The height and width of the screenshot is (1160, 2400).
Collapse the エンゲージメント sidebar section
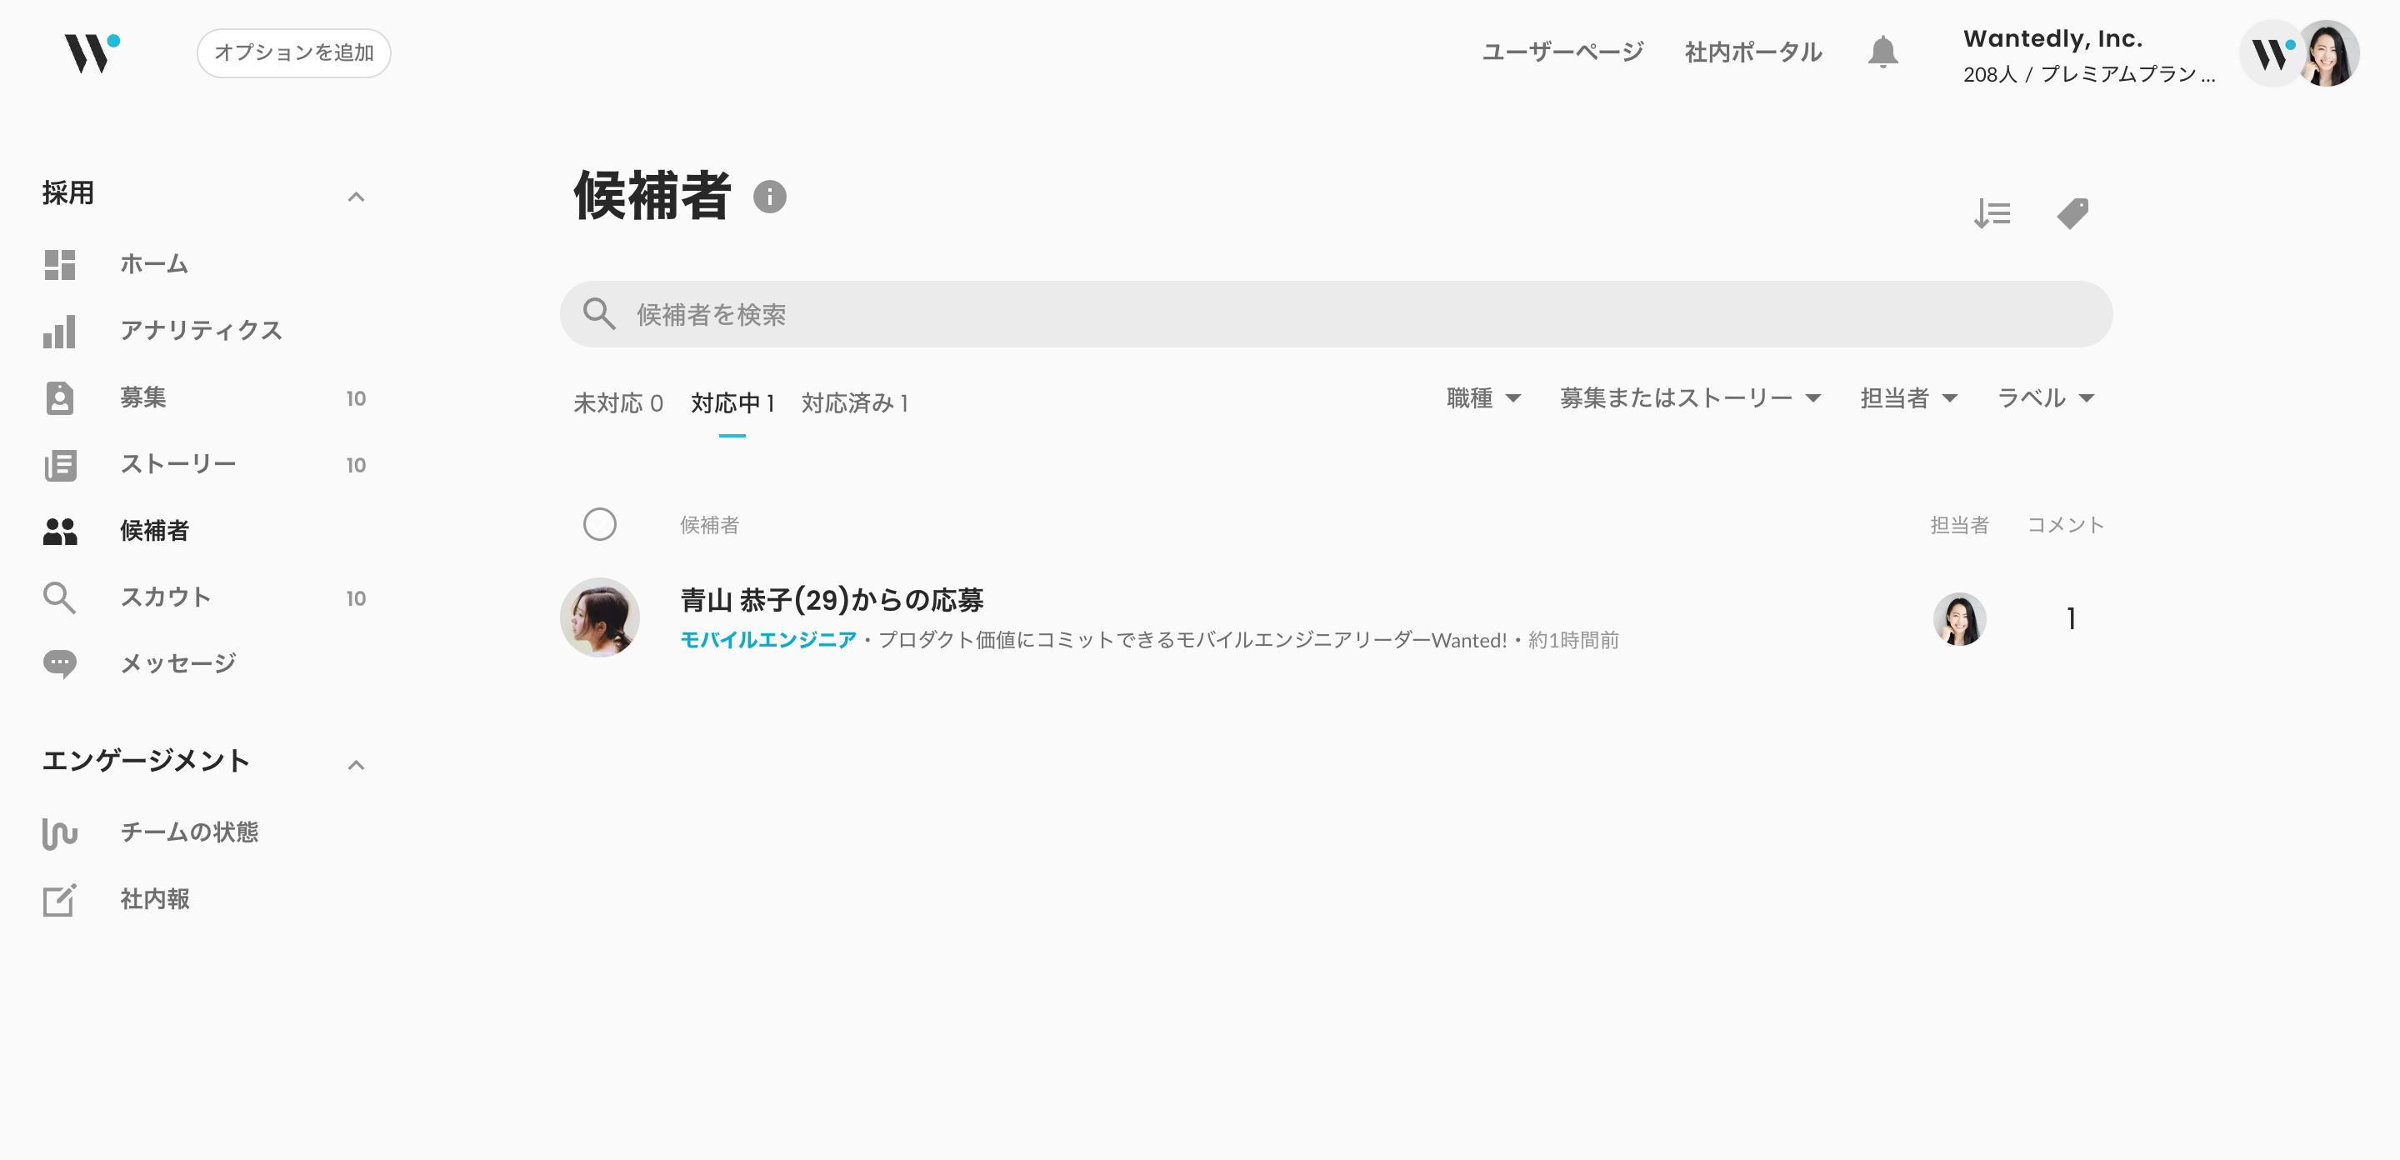coord(355,765)
